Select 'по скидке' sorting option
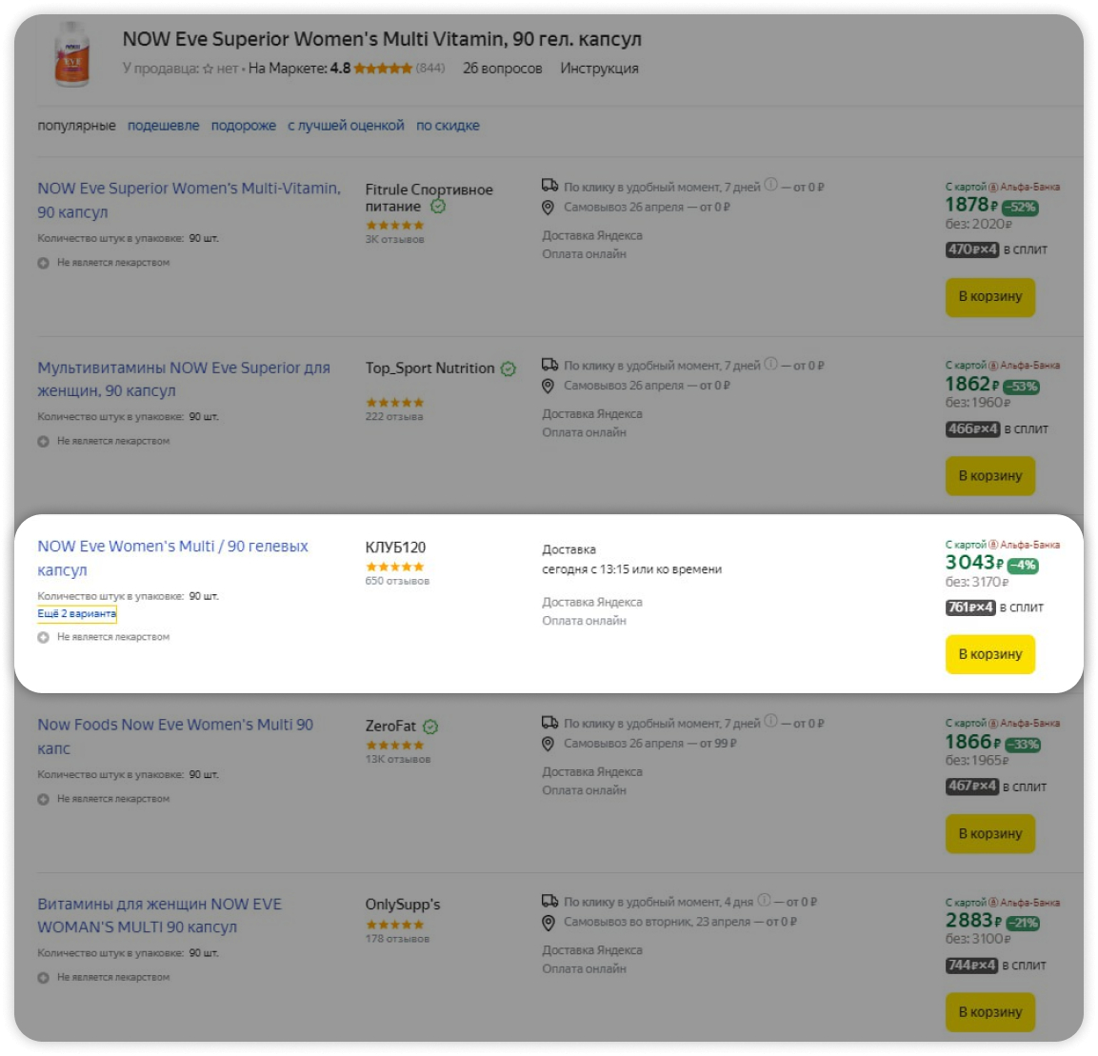This screenshot has height=1056, width=1098. tap(448, 126)
